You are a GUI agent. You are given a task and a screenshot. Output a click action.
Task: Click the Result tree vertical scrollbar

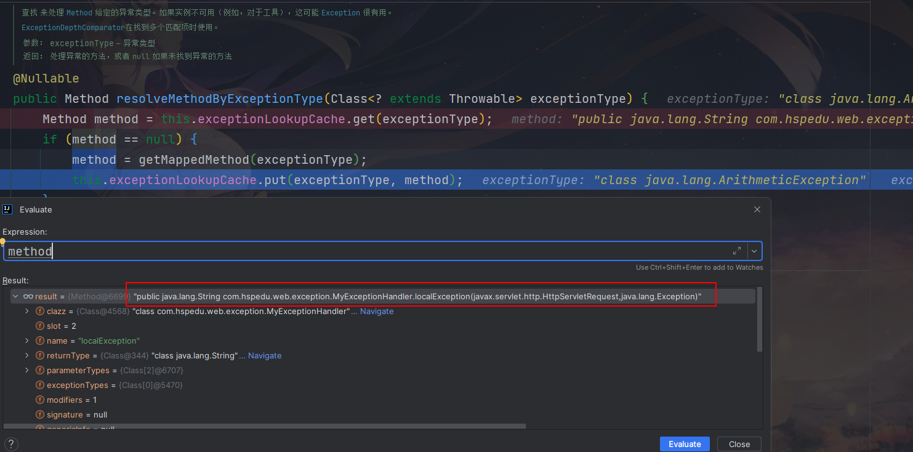[x=760, y=320]
